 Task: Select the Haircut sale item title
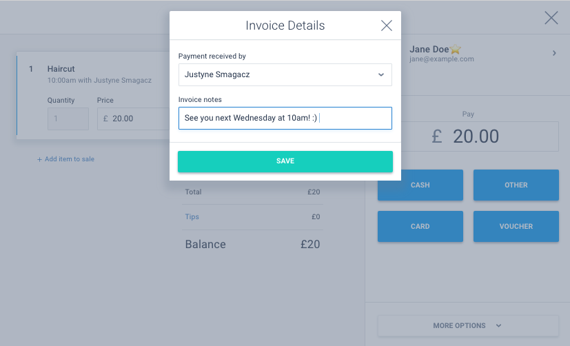61,69
